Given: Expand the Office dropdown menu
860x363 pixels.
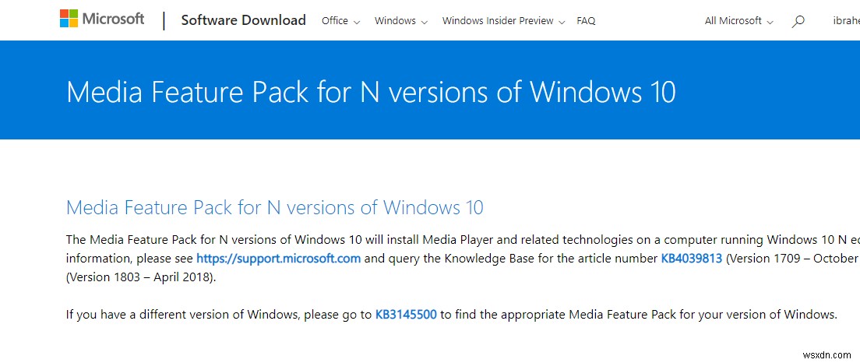Looking at the screenshot, I should (x=340, y=21).
